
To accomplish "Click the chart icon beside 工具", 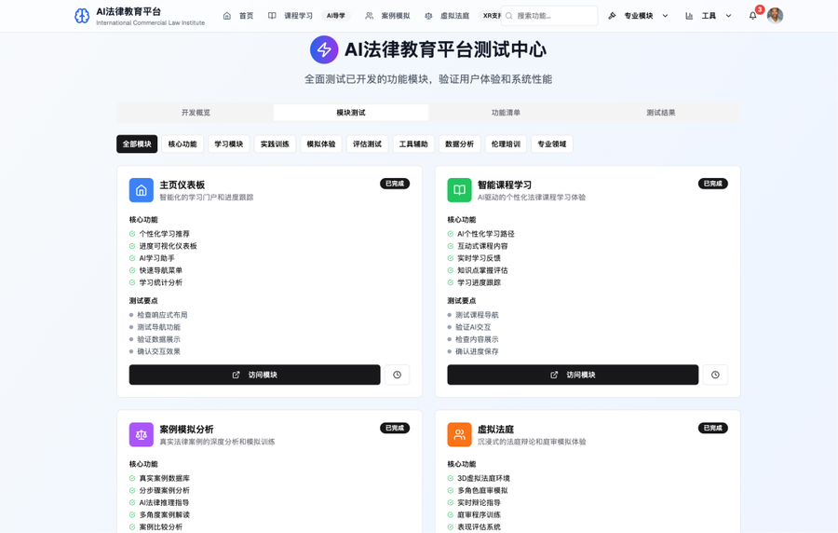I will tap(689, 16).
